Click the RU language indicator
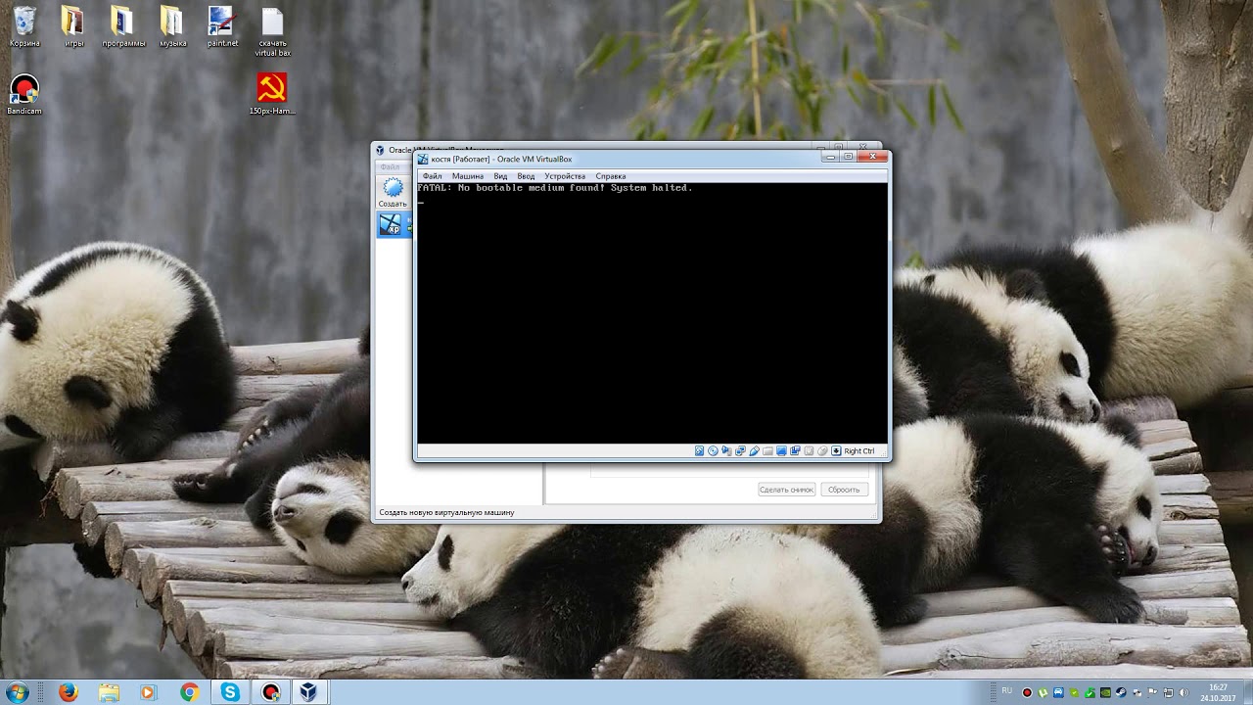 point(1007,690)
